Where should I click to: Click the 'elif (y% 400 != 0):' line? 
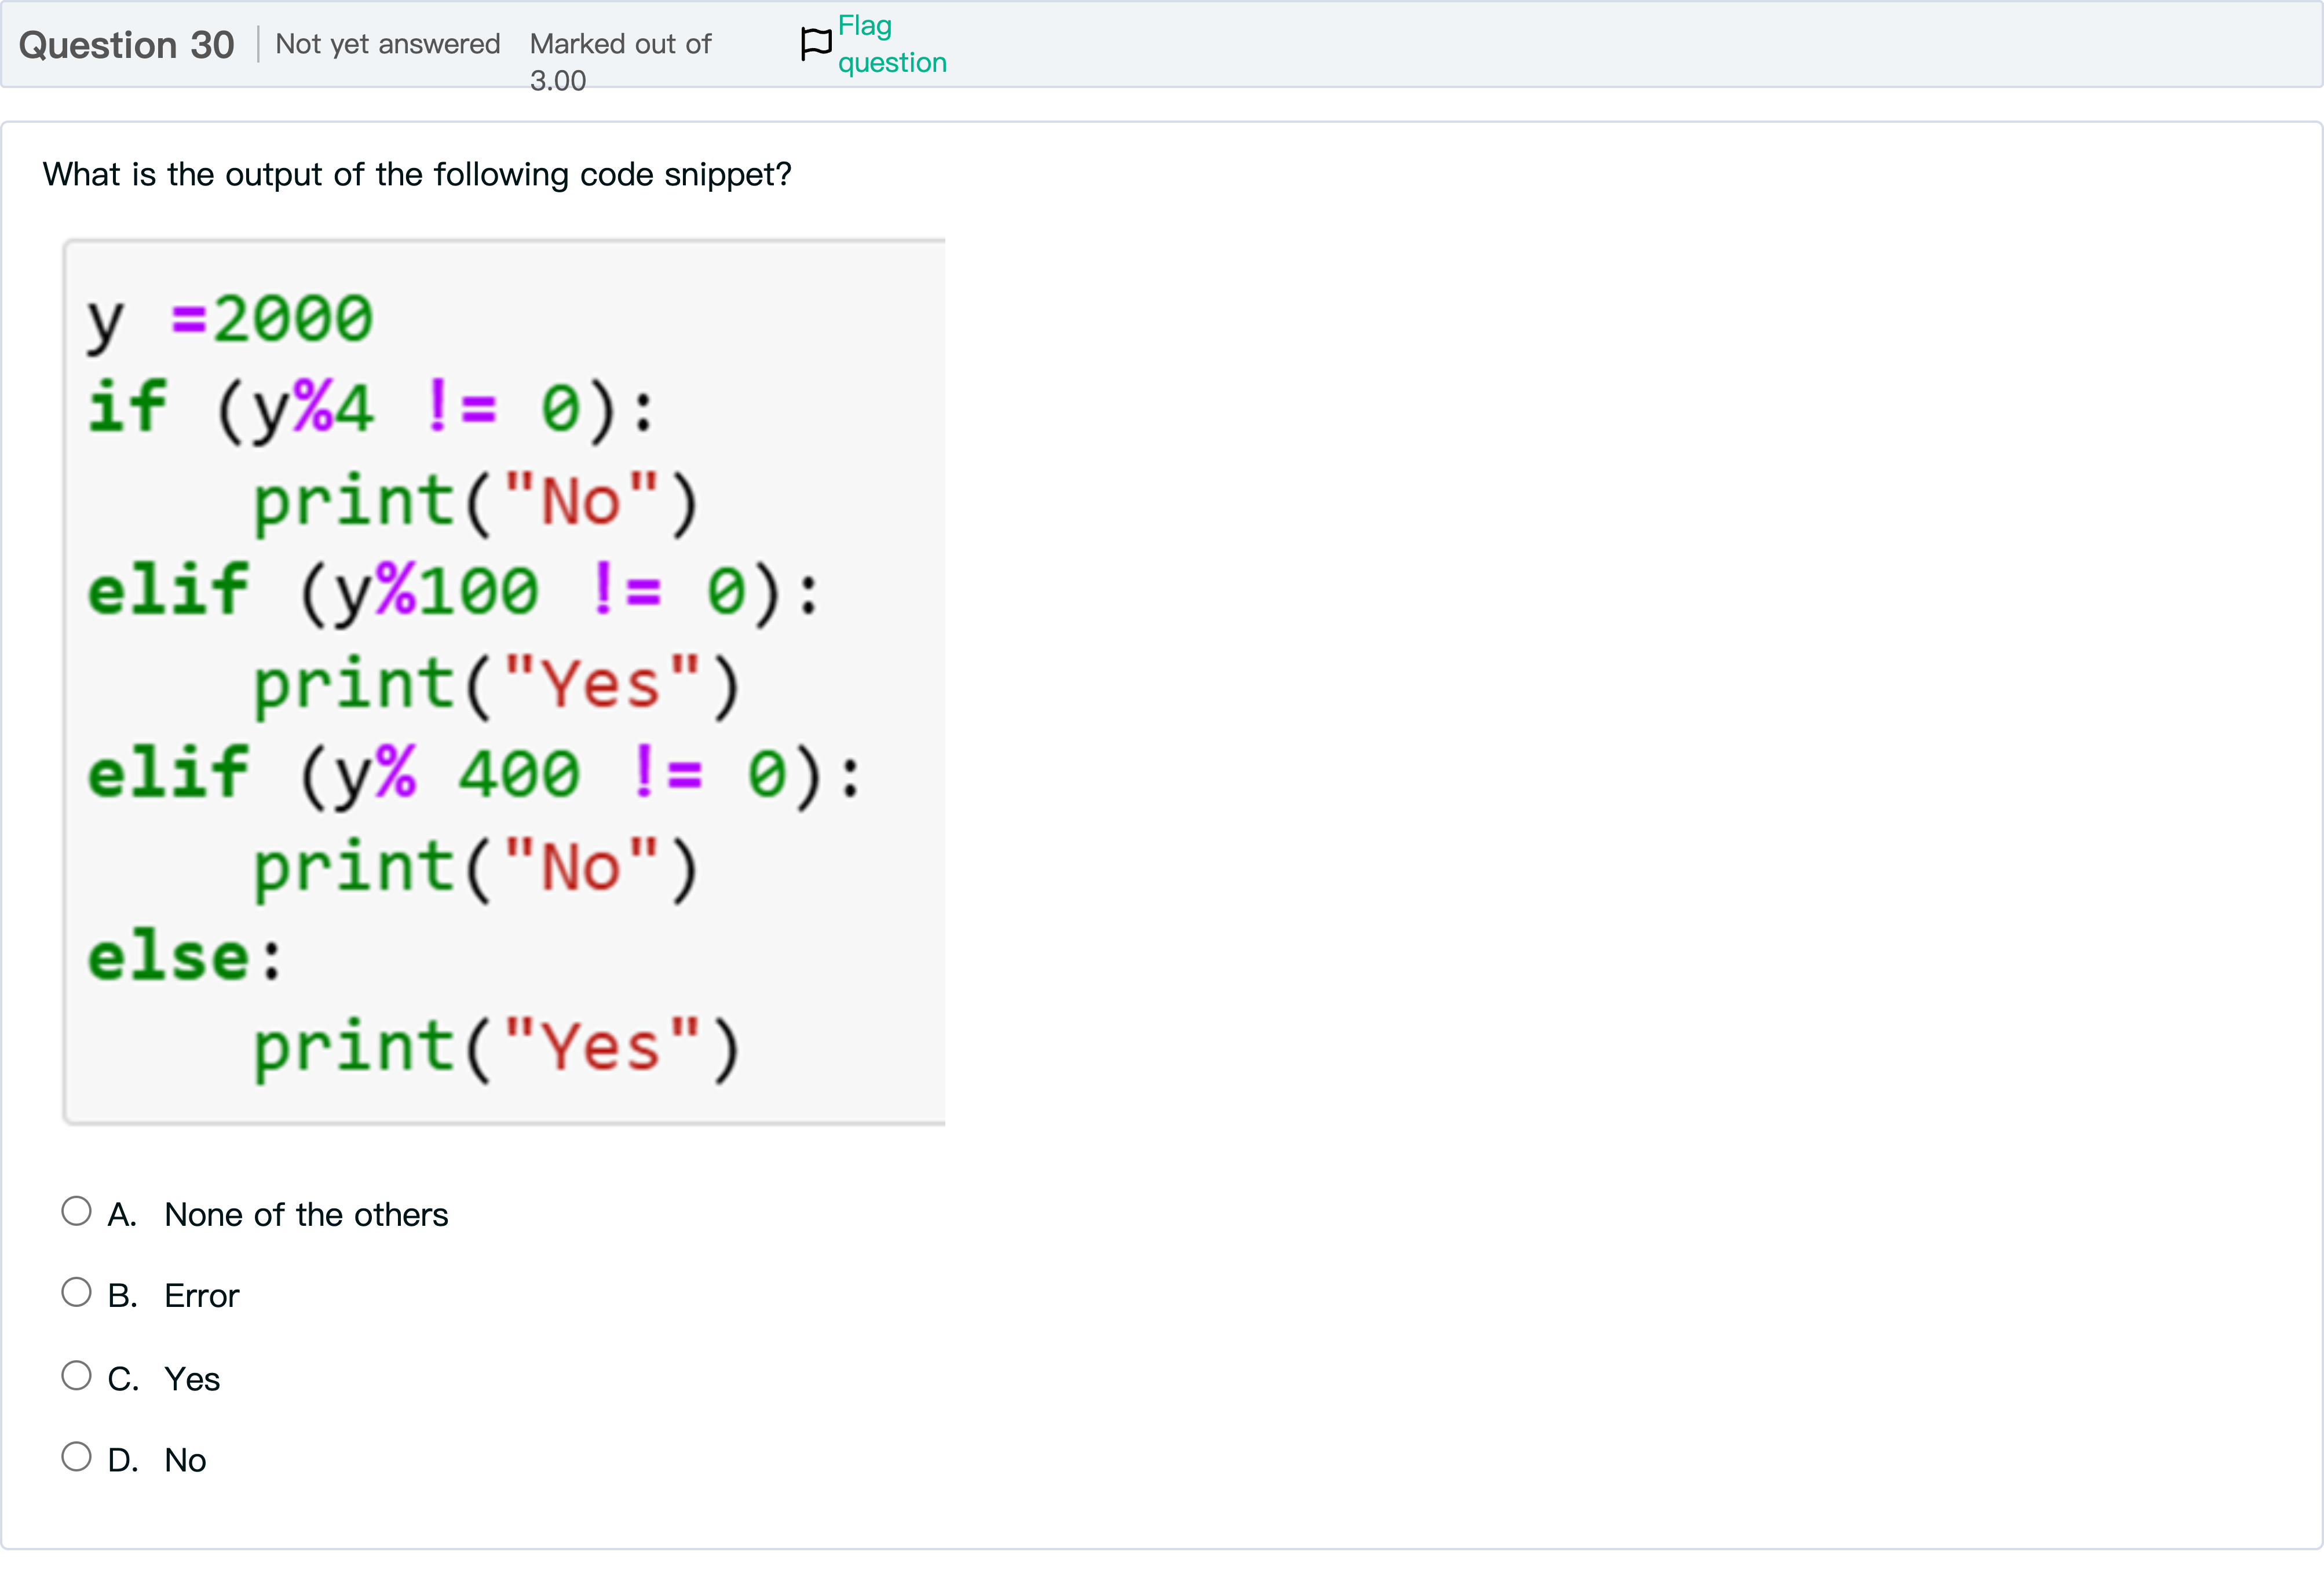473,774
